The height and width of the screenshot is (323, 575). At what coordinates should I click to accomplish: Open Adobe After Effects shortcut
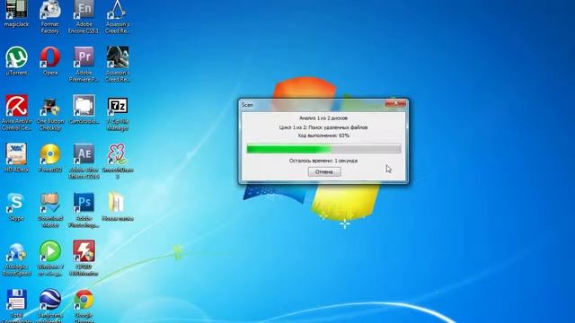[x=84, y=161]
